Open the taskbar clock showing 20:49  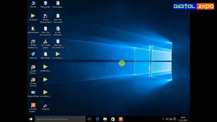[x=183, y=119]
